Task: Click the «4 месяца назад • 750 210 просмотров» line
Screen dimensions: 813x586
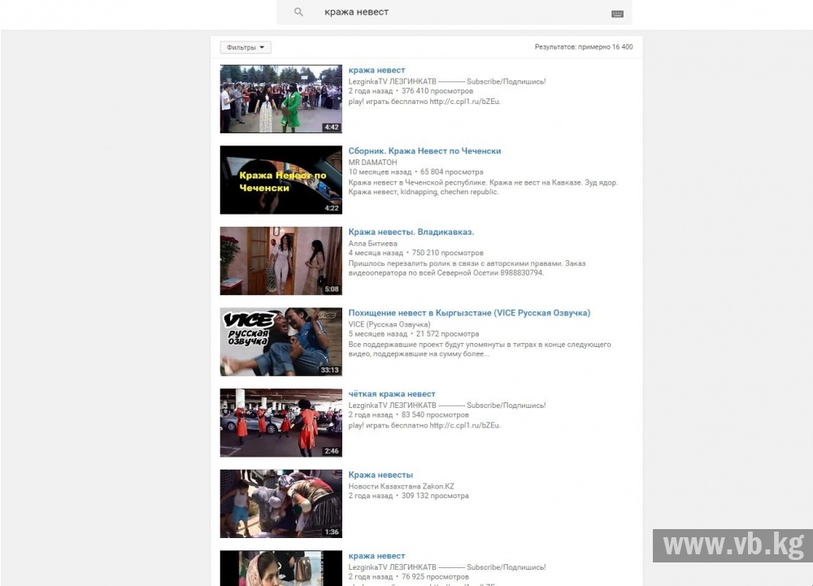Action: coord(415,253)
